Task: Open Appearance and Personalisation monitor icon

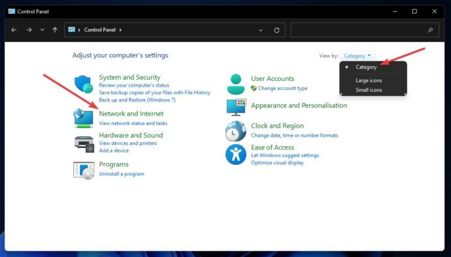Action: [236, 106]
